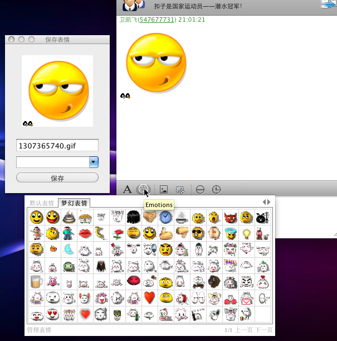The height and width of the screenshot is (341, 337).
Task: Insert the plain red heart emoticon
Action: click(149, 297)
